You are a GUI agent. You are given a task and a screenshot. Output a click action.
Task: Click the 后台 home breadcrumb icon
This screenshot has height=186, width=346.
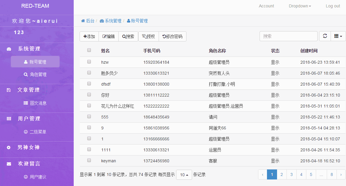point(83,21)
